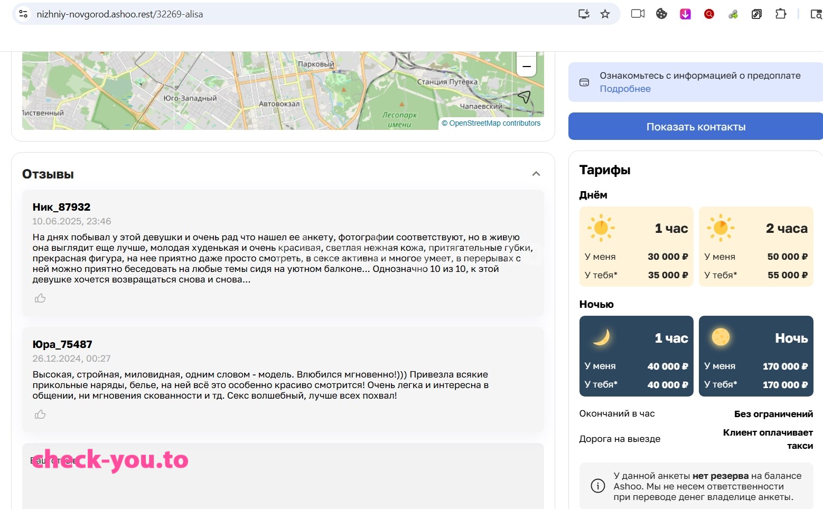823x509 pixels.
Task: Select the daytime 2 часа tariff card
Action: click(756, 247)
